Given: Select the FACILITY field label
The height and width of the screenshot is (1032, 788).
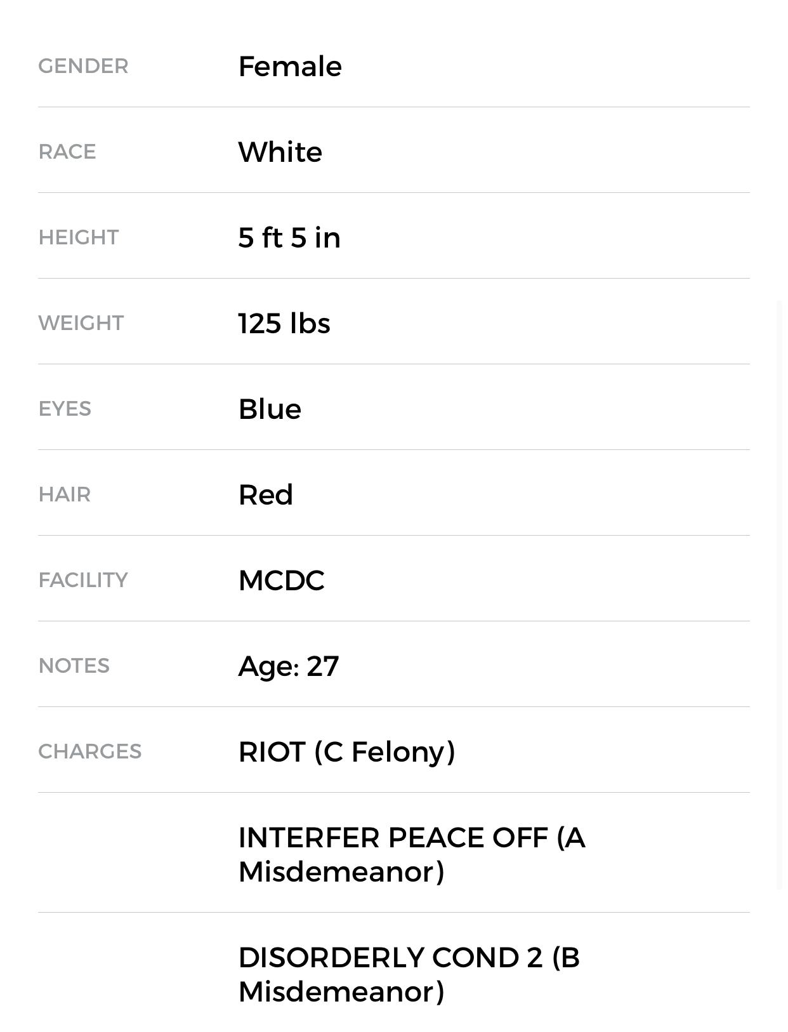Looking at the screenshot, I should pyautogui.click(x=83, y=581).
